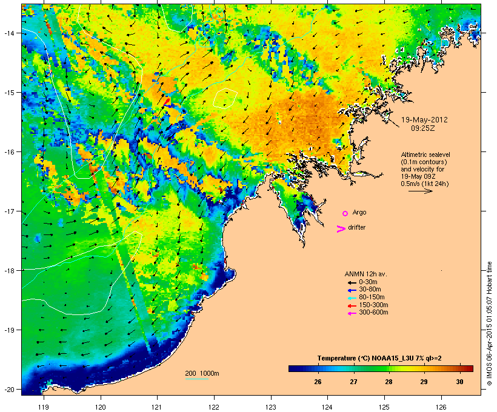Viewport: 497px width, 412px height.
Task: Click the date text 19-May-2012
Action: [424, 120]
